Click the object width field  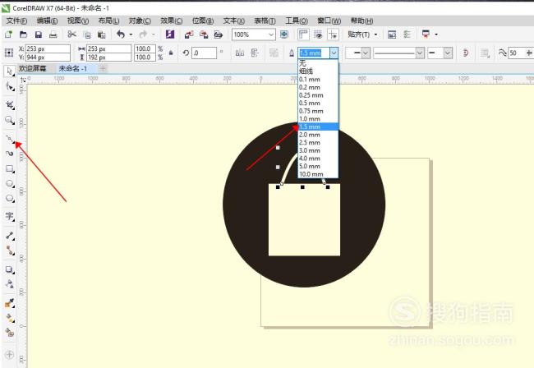[x=108, y=48]
